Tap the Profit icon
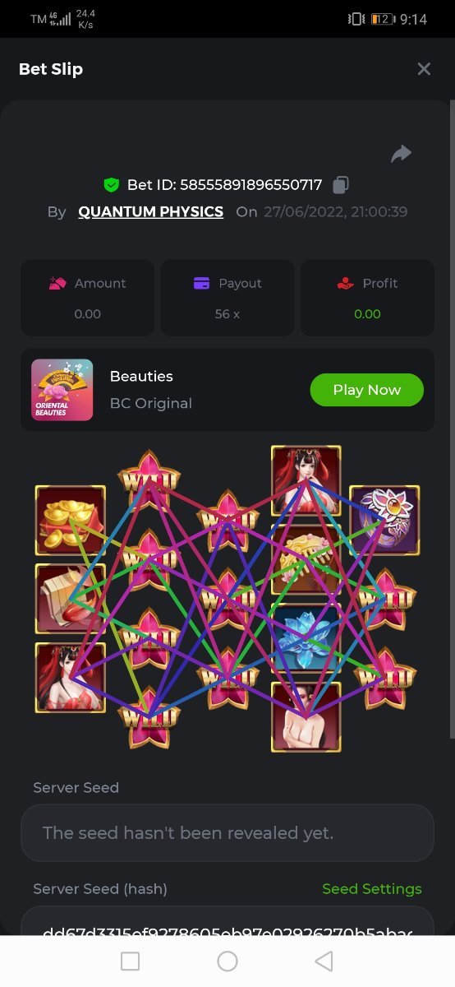 346,284
